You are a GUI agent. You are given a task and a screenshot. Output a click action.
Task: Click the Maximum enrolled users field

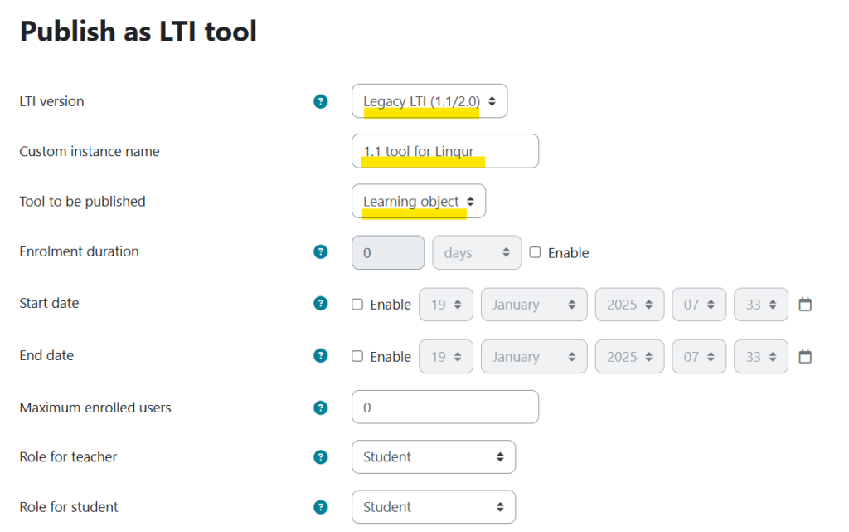[x=444, y=408]
